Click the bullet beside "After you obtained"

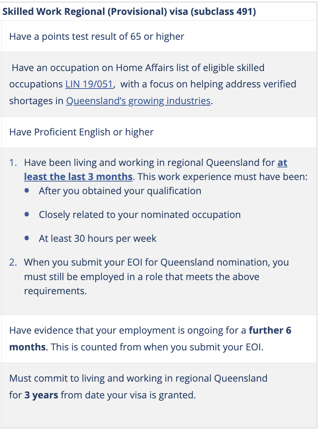[27, 191]
